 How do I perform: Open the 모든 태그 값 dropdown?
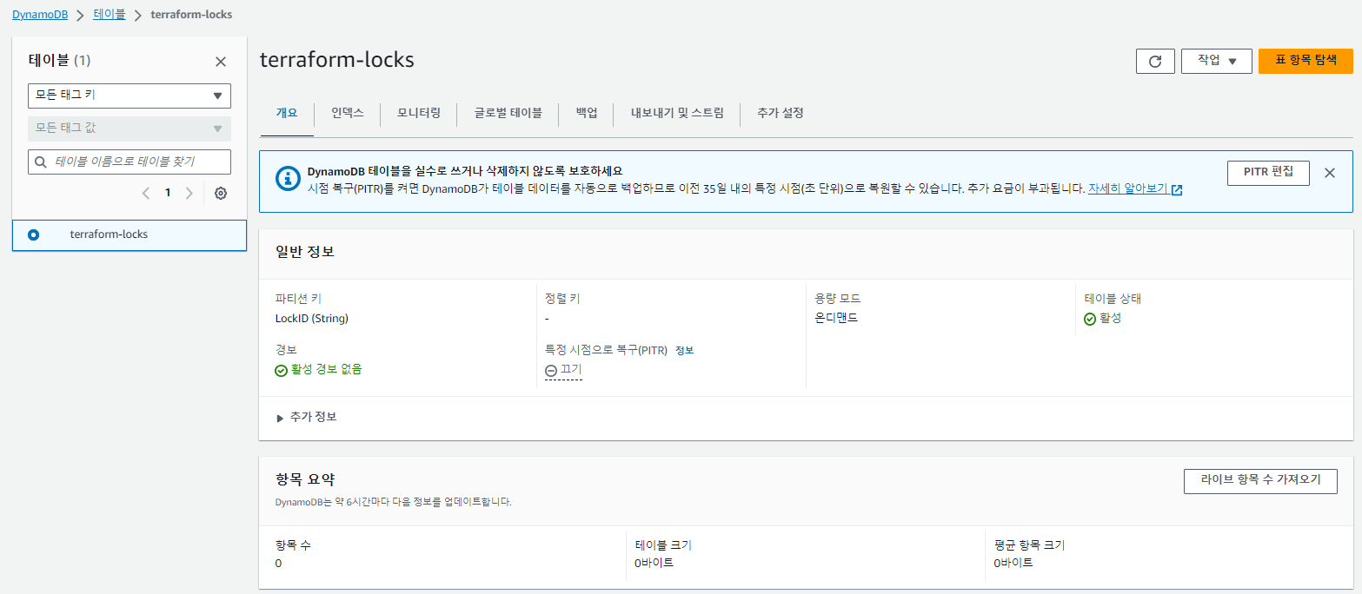(x=130, y=129)
